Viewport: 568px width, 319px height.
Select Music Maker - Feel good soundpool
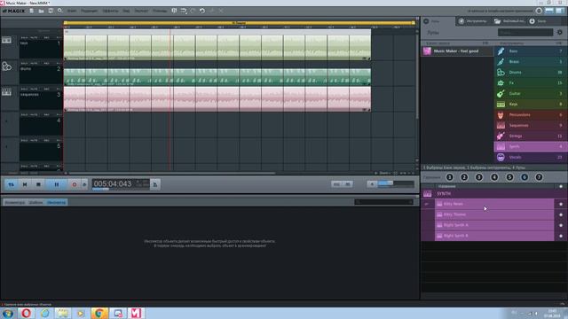[x=457, y=51]
